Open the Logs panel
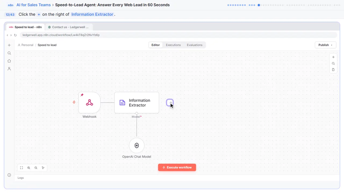 pos(21,178)
